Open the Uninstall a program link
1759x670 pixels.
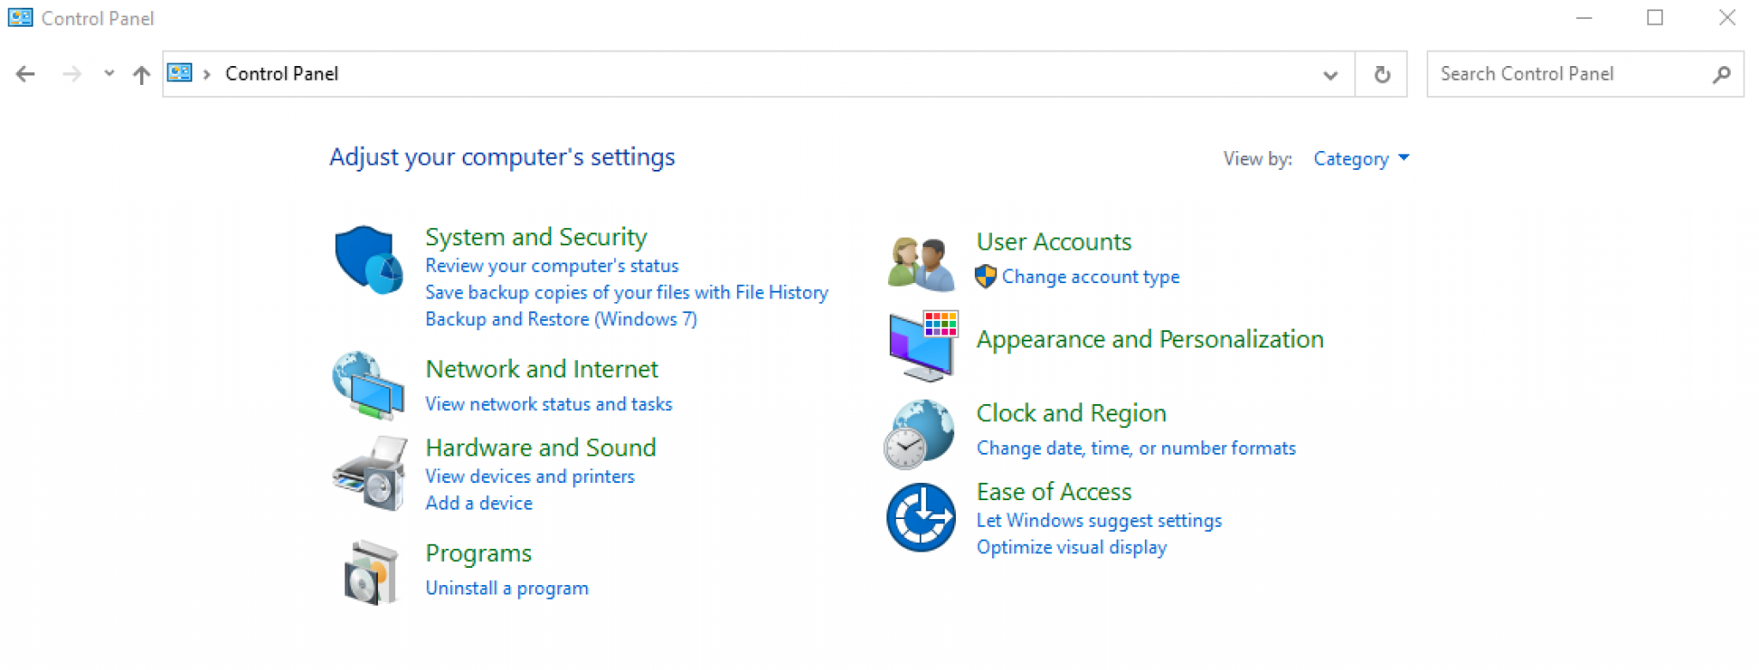tap(507, 589)
